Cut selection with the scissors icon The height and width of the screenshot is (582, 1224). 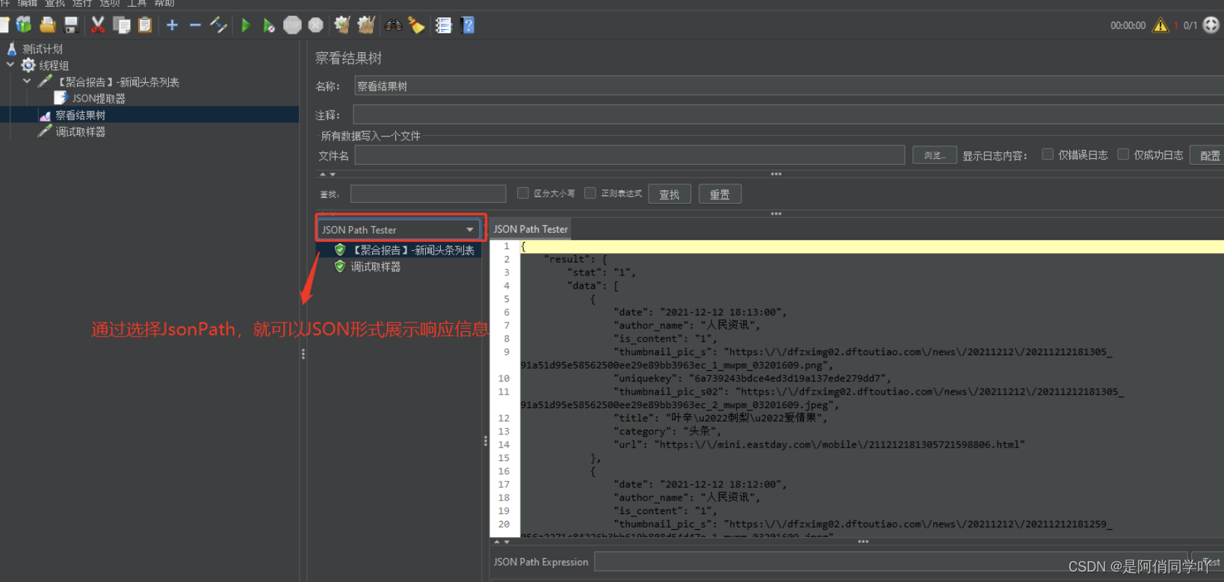pyautogui.click(x=98, y=25)
